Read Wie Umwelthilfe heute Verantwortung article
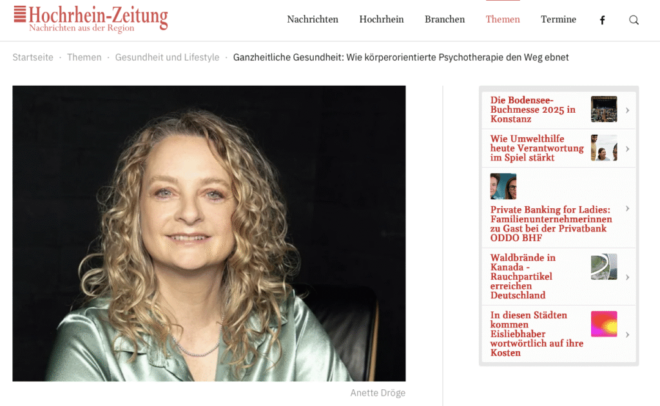 pos(537,148)
